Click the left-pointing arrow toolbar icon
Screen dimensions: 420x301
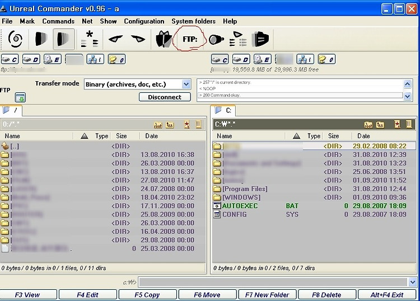(115, 39)
